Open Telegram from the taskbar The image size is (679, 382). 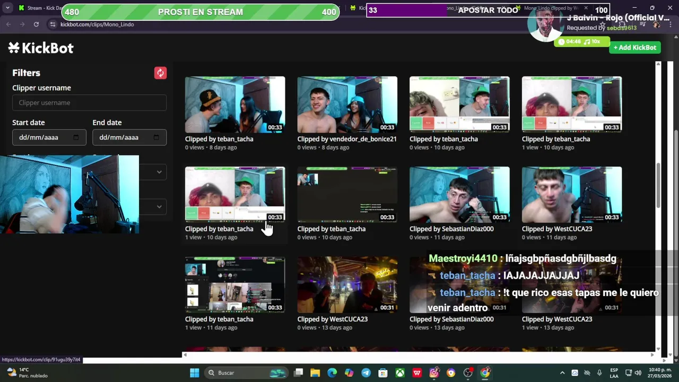366,372
